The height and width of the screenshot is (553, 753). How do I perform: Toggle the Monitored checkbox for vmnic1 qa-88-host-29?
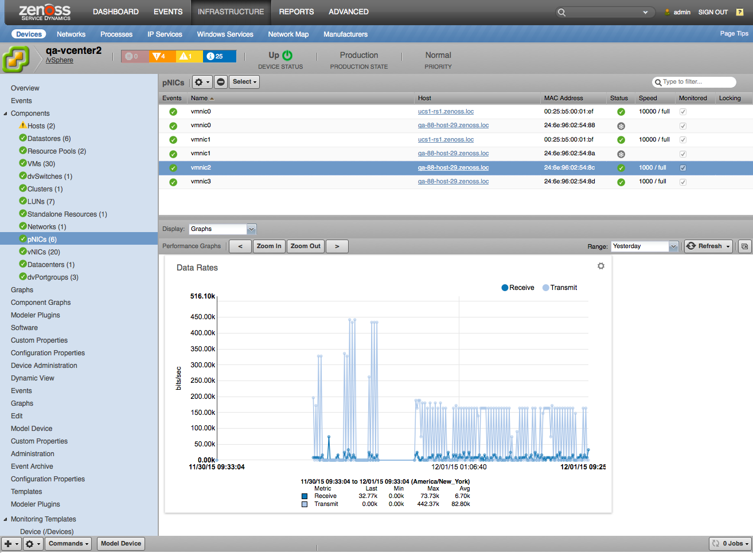(x=683, y=154)
